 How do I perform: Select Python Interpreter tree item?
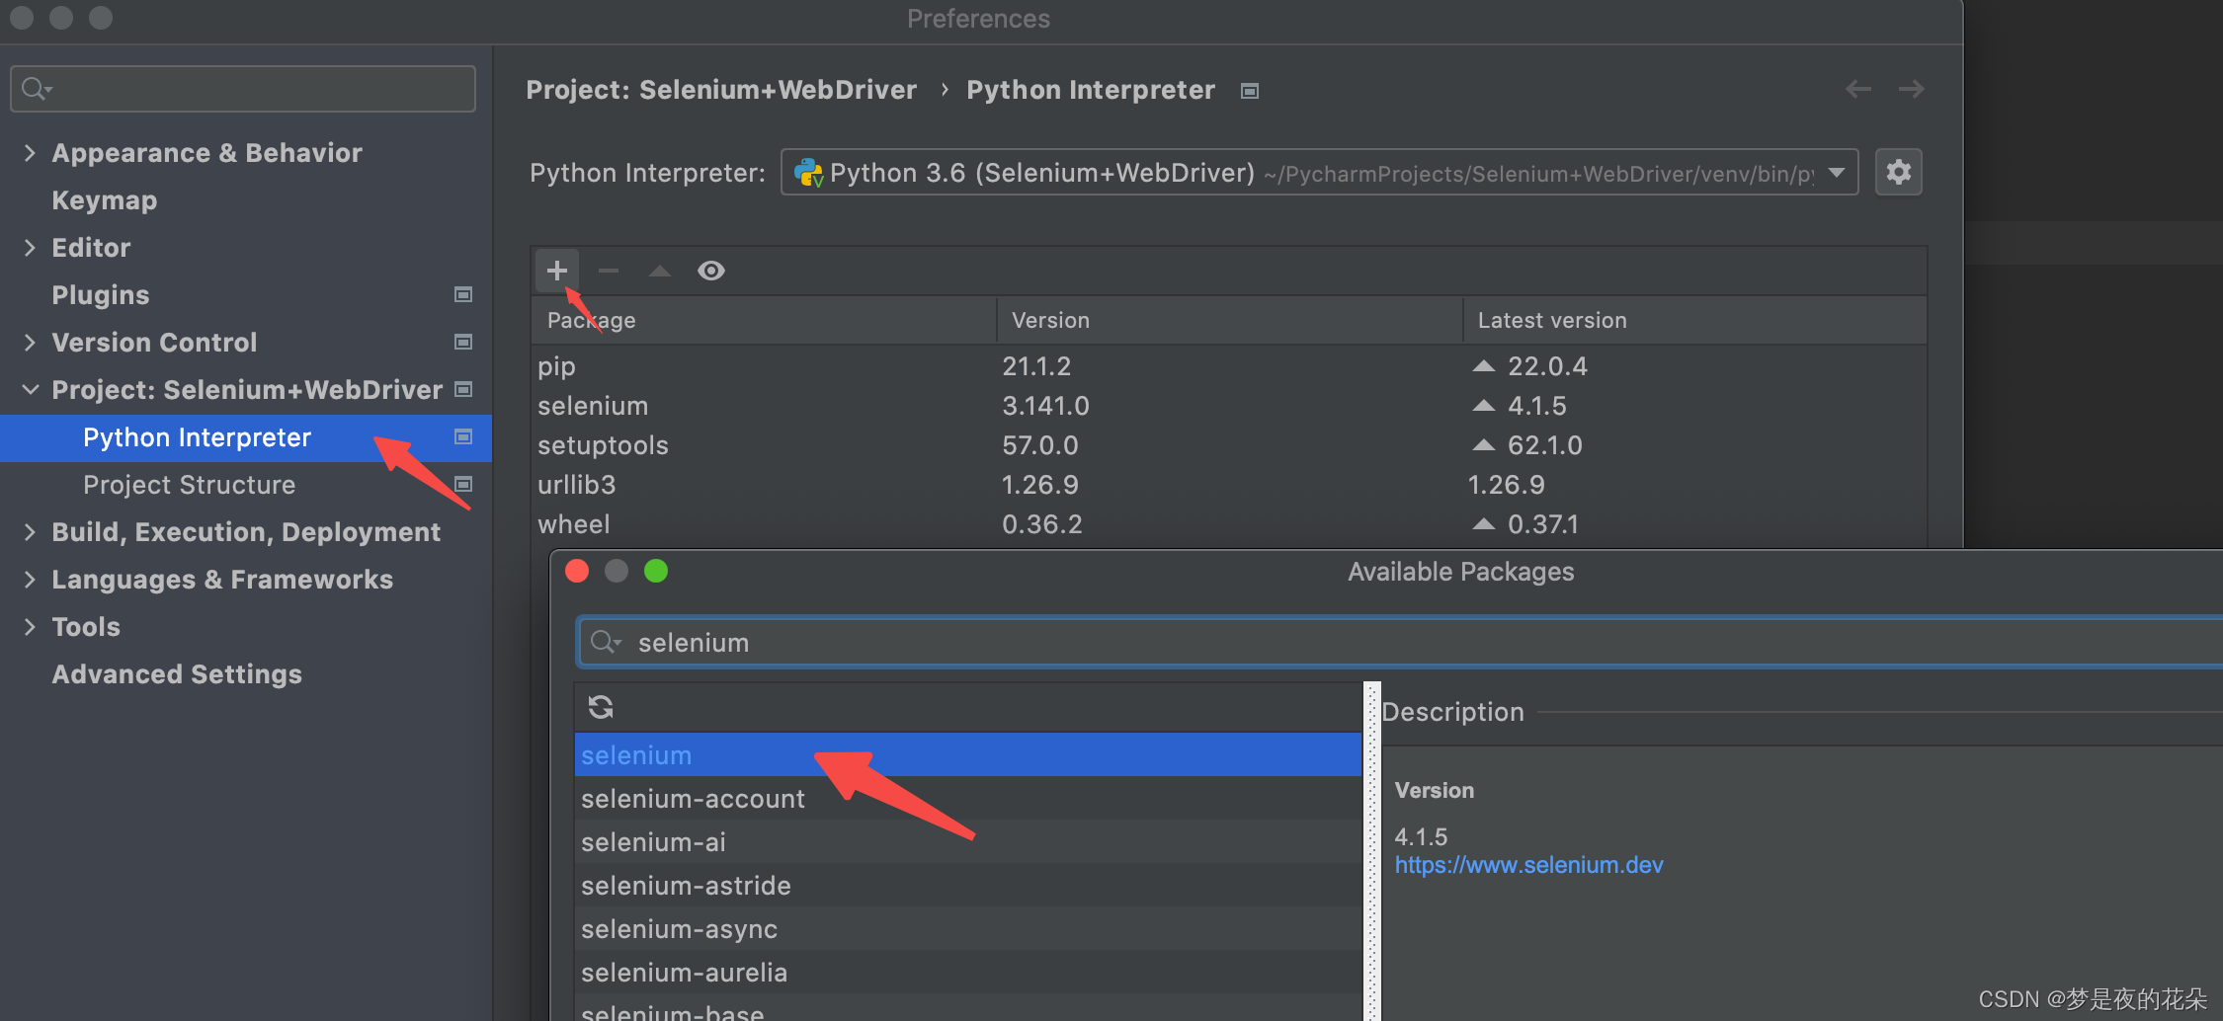(246, 437)
